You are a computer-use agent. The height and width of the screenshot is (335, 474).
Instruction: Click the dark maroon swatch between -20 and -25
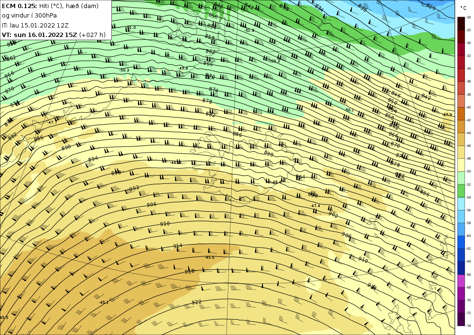point(461,24)
